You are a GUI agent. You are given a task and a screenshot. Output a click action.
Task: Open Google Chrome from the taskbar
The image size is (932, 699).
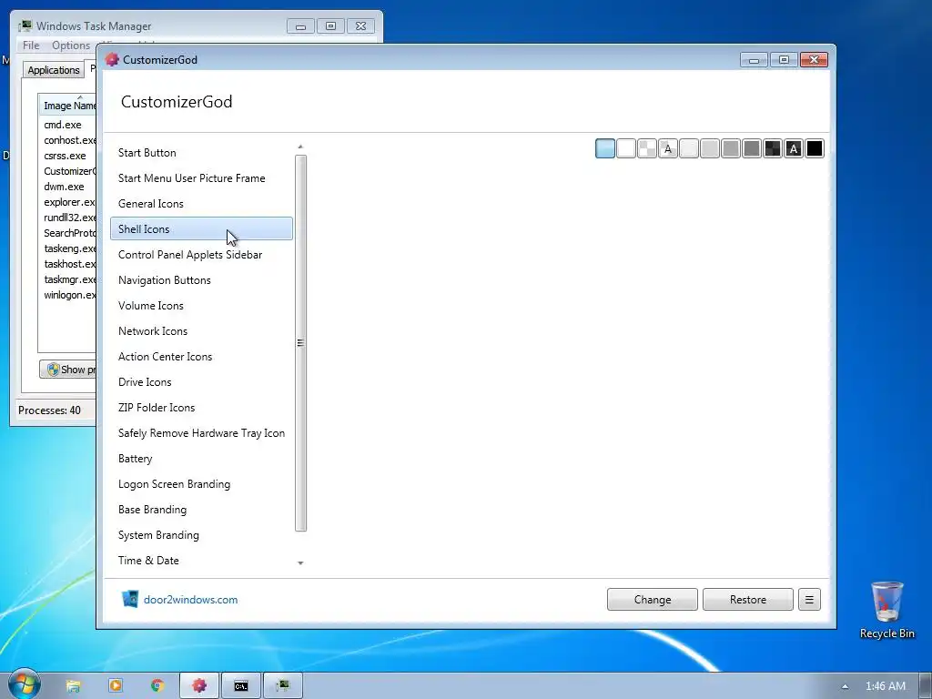point(157,686)
